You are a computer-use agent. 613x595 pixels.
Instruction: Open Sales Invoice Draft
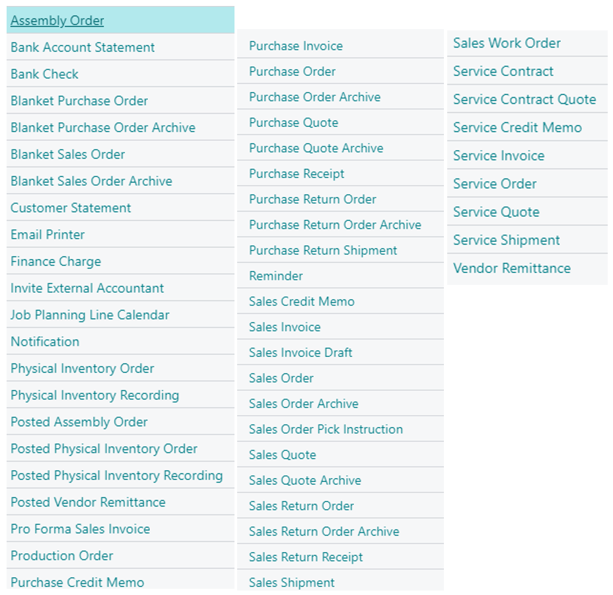[x=302, y=352]
